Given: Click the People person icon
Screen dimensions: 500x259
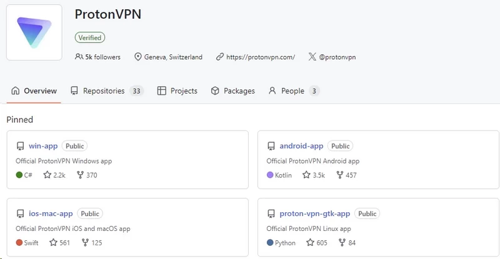Looking at the screenshot, I should click(272, 90).
